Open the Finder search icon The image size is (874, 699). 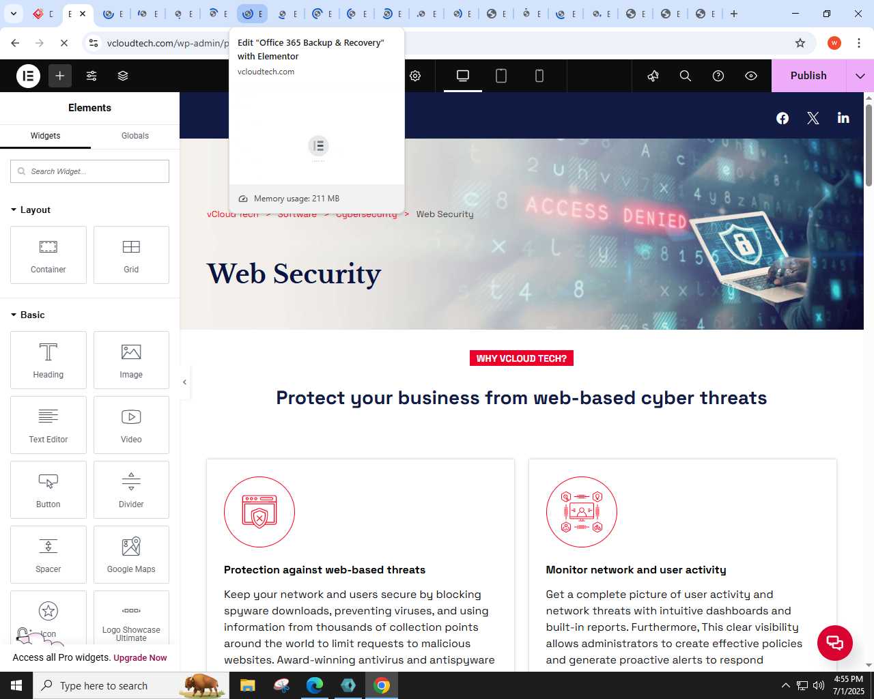pos(686,76)
